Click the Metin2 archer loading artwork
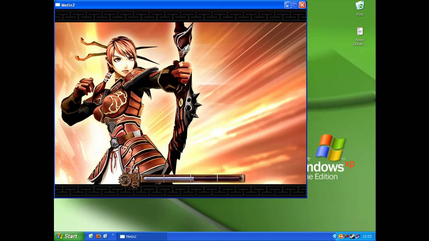429x241 pixels. click(x=180, y=103)
